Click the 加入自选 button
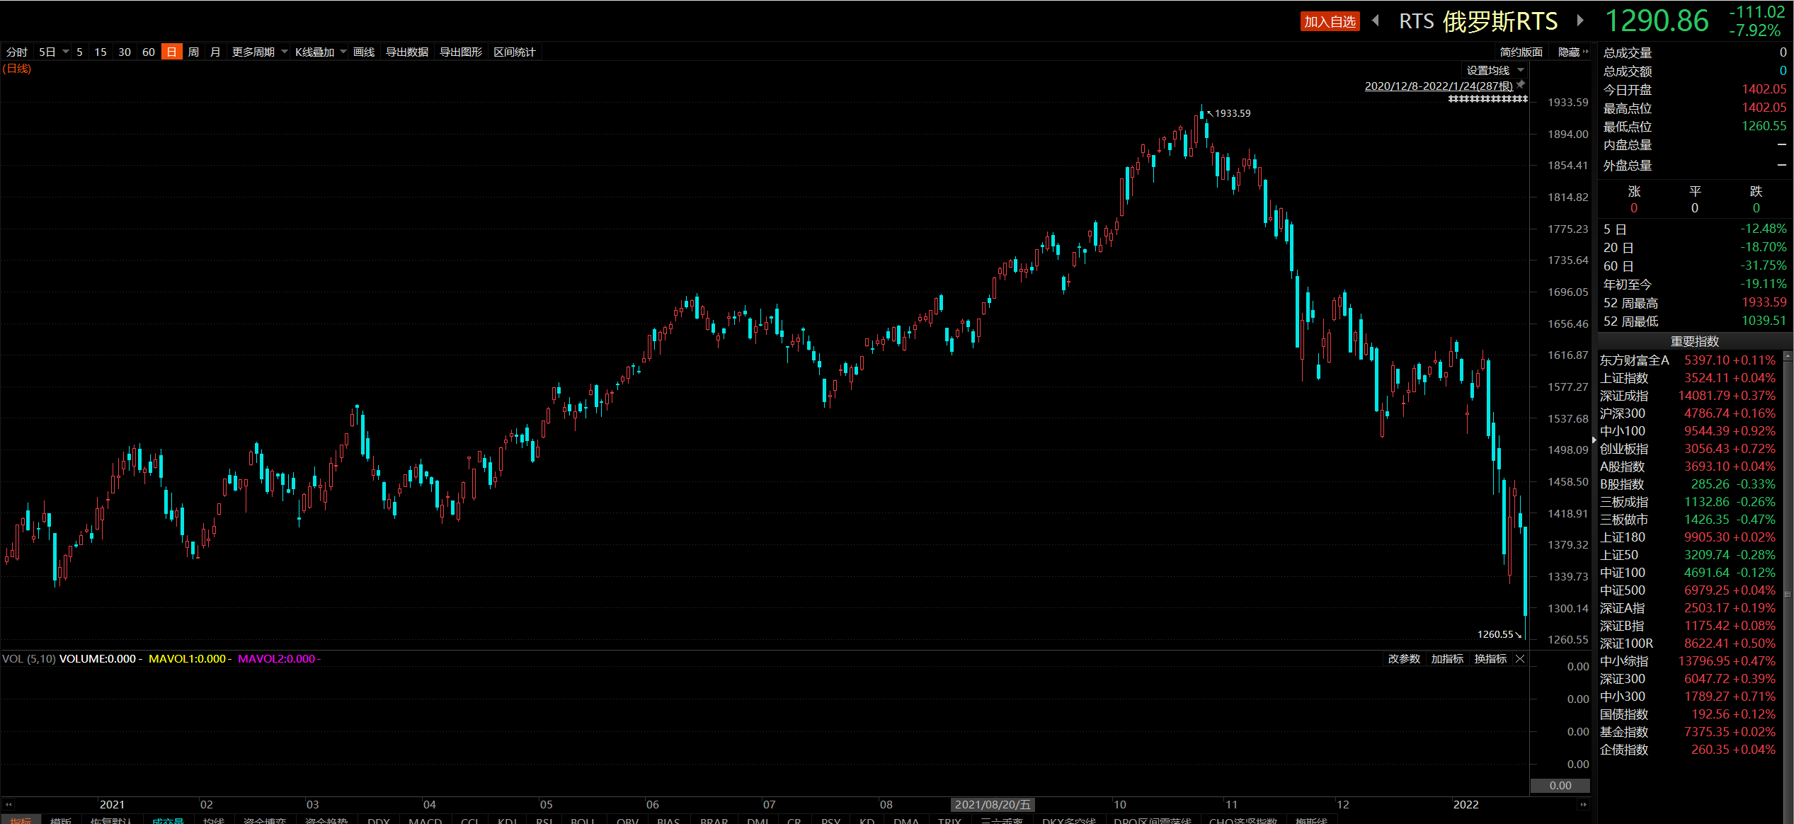This screenshot has width=1794, height=824. (x=1330, y=22)
